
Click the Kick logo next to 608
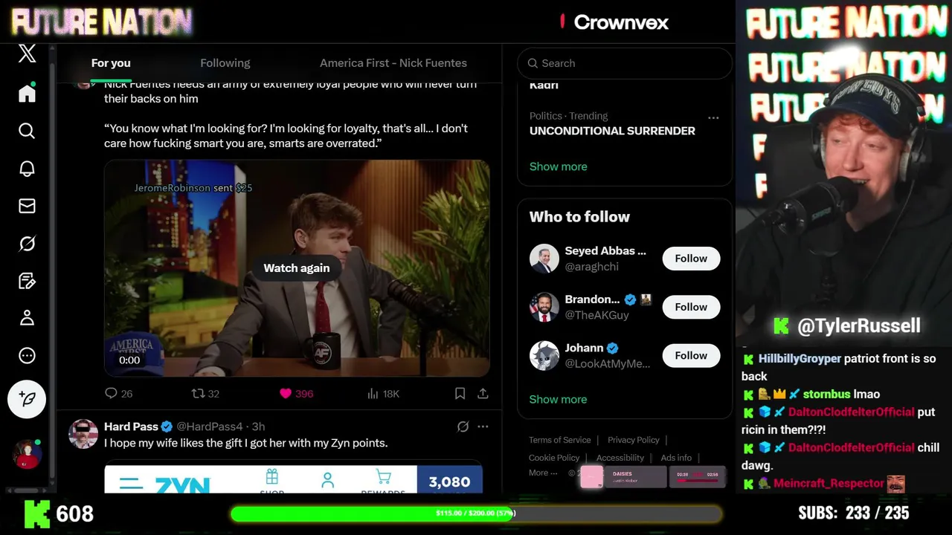pos(37,513)
